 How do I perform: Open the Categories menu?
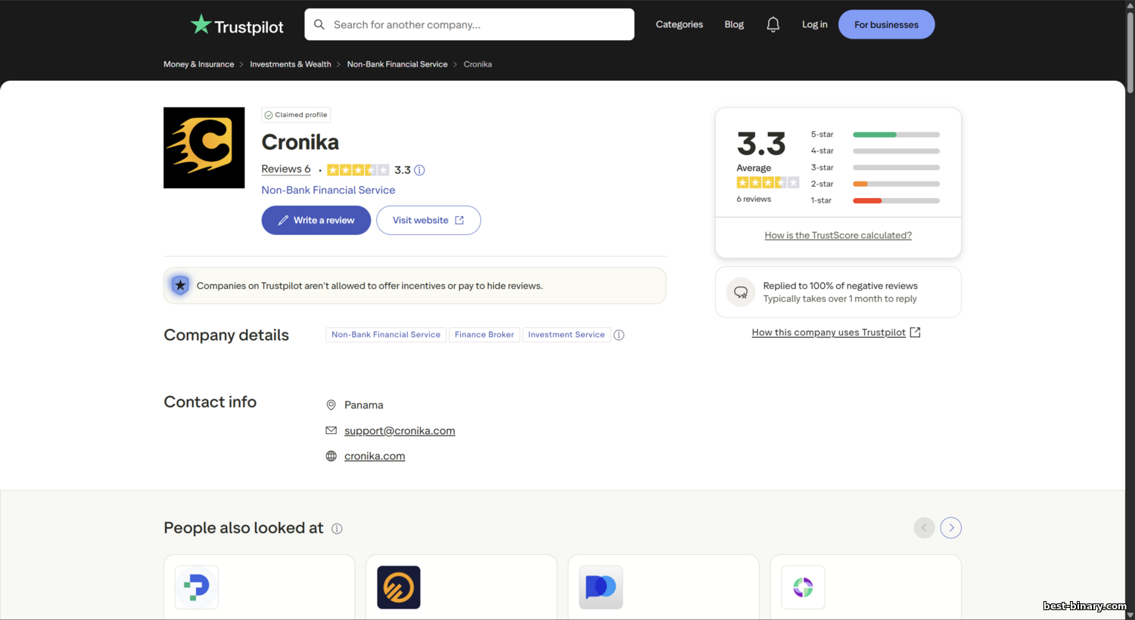coord(679,25)
